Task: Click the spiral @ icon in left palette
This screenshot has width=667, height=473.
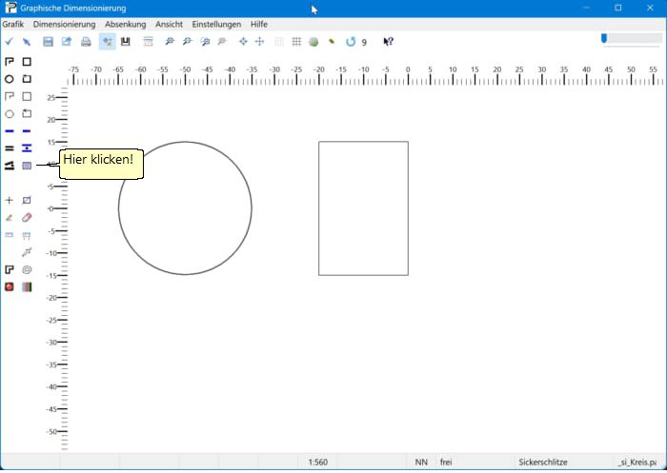Action: (x=27, y=269)
